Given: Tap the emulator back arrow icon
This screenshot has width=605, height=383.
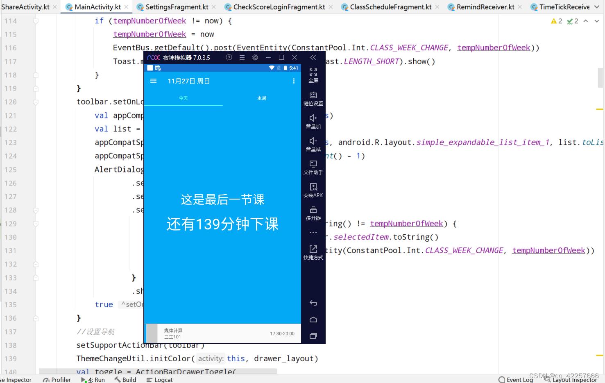Looking at the screenshot, I should pyautogui.click(x=313, y=303).
